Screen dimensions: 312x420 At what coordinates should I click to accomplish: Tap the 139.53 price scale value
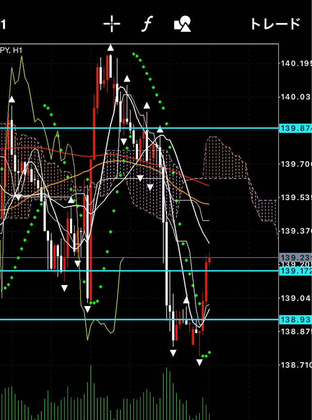(296, 197)
